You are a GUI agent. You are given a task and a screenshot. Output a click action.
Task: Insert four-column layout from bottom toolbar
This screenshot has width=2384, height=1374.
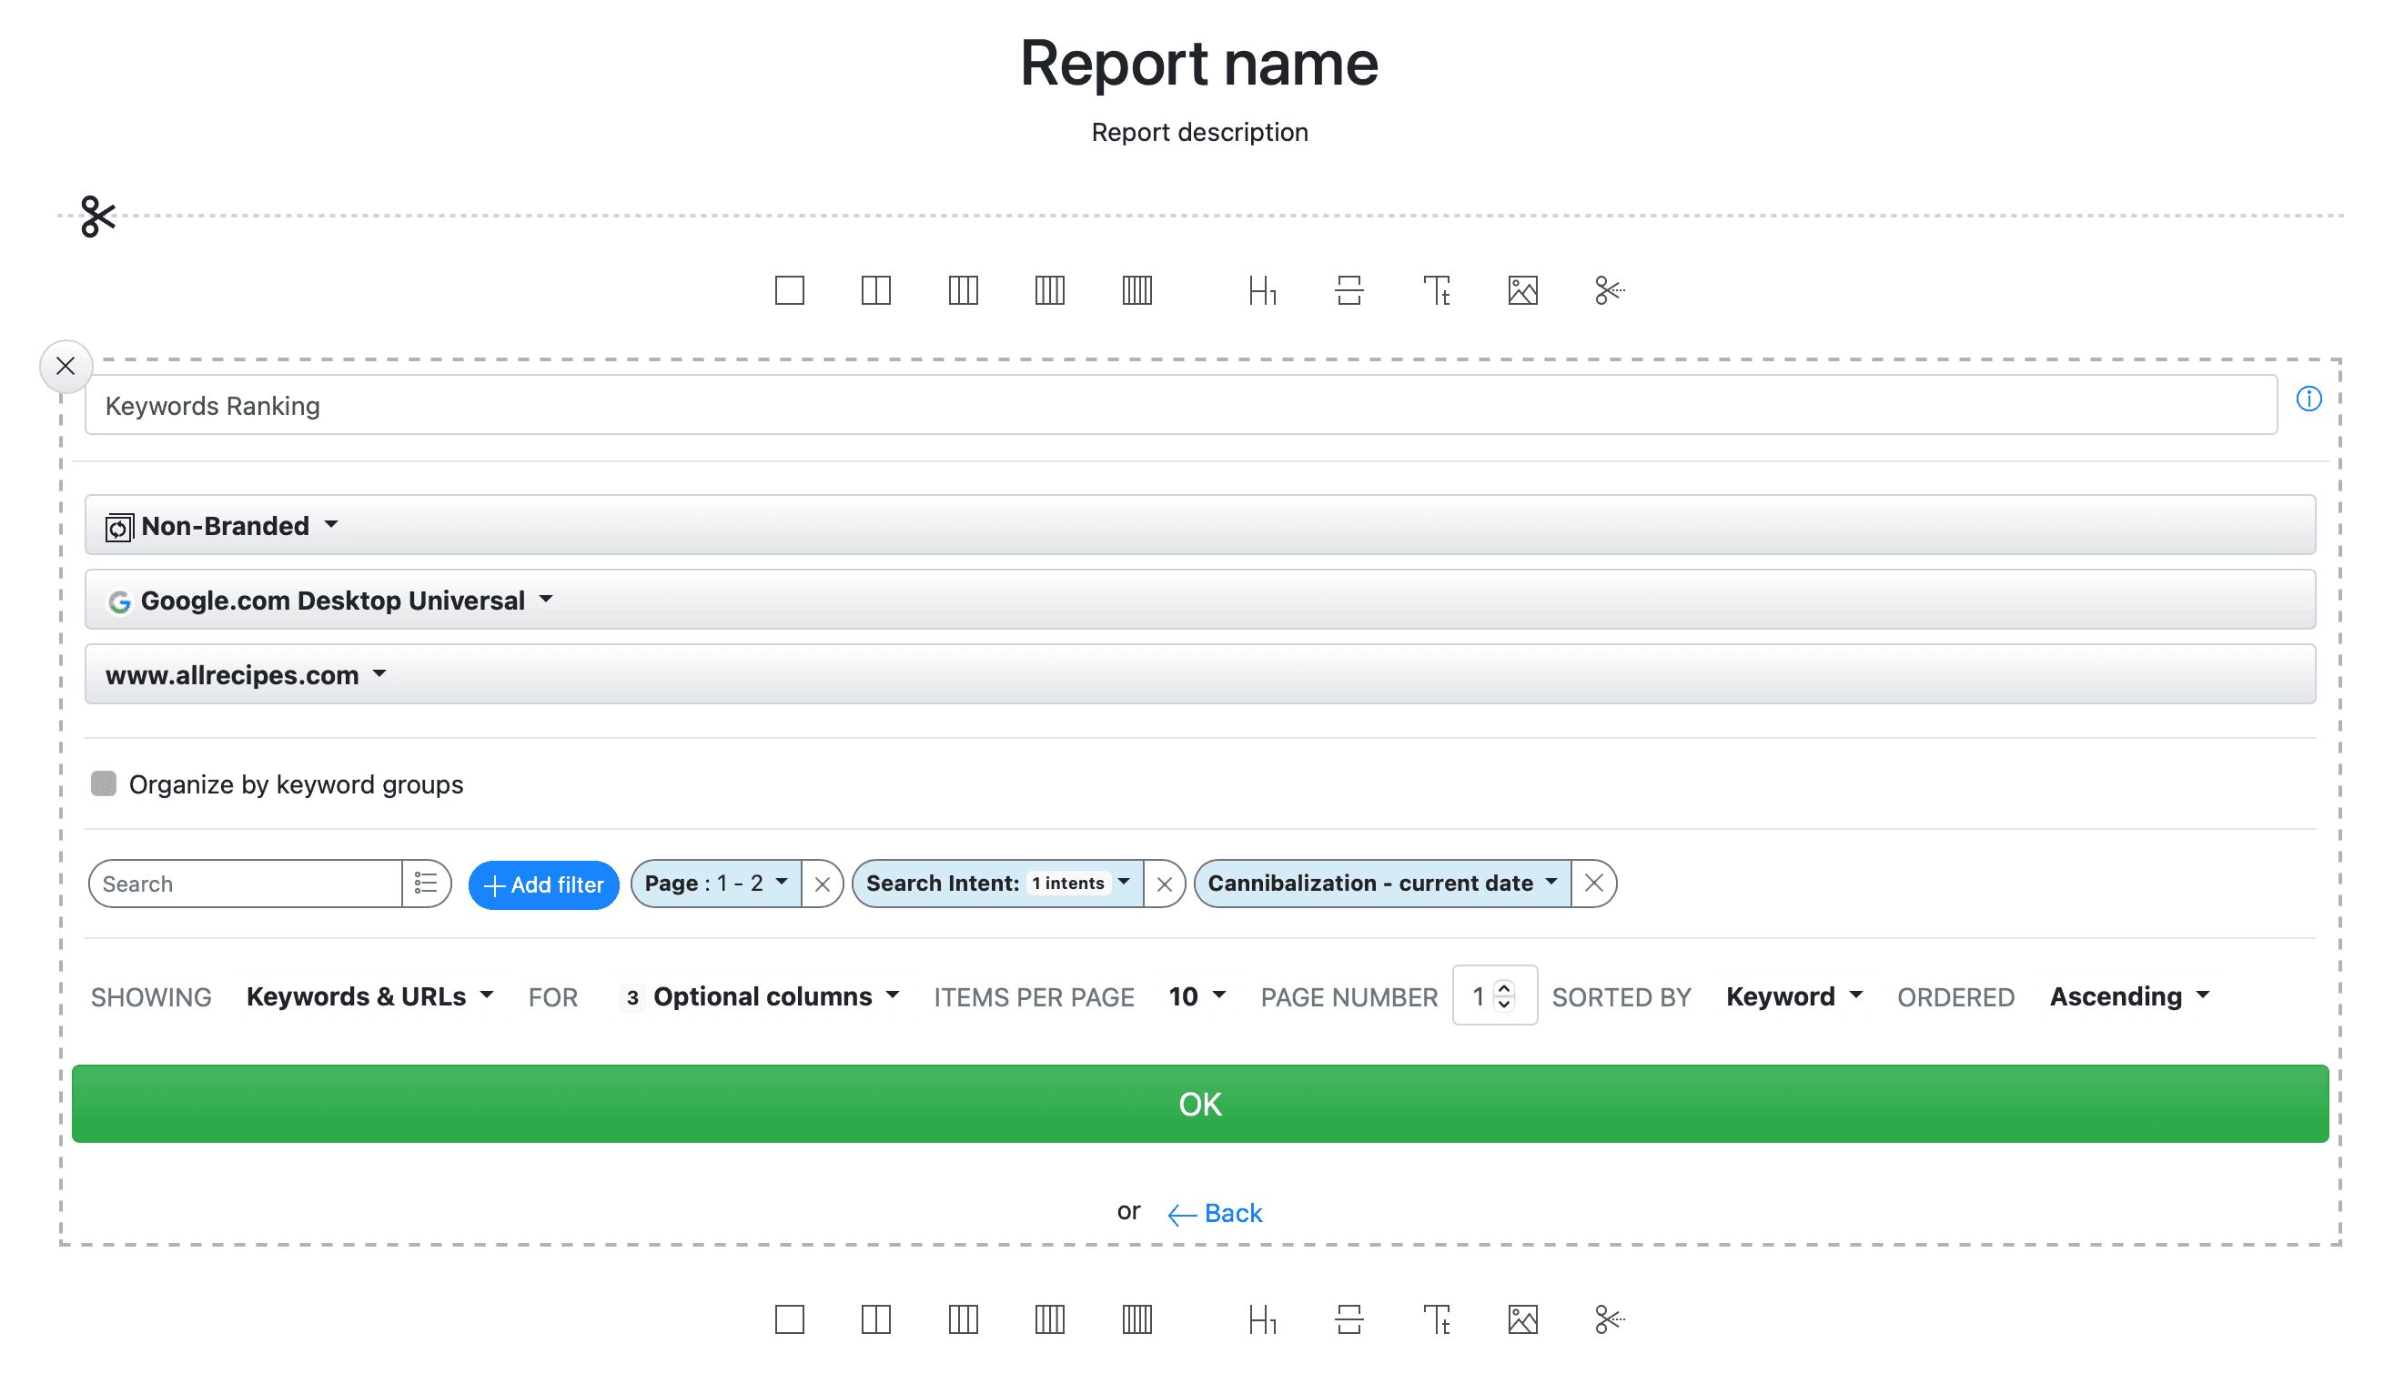pos(1049,1318)
